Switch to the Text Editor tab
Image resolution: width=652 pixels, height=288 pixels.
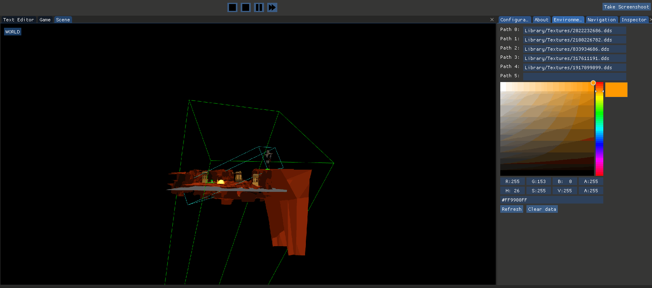(19, 20)
